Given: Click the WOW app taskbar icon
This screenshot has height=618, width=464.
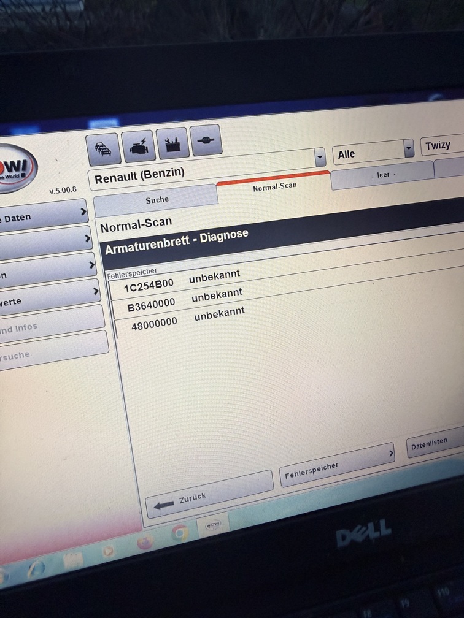Looking at the screenshot, I should tap(212, 525).
